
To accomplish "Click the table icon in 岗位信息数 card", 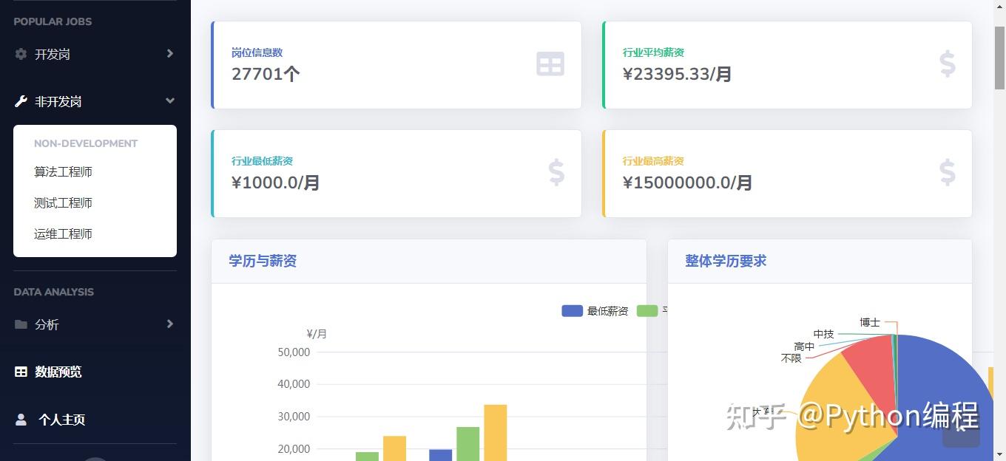I will [550, 64].
